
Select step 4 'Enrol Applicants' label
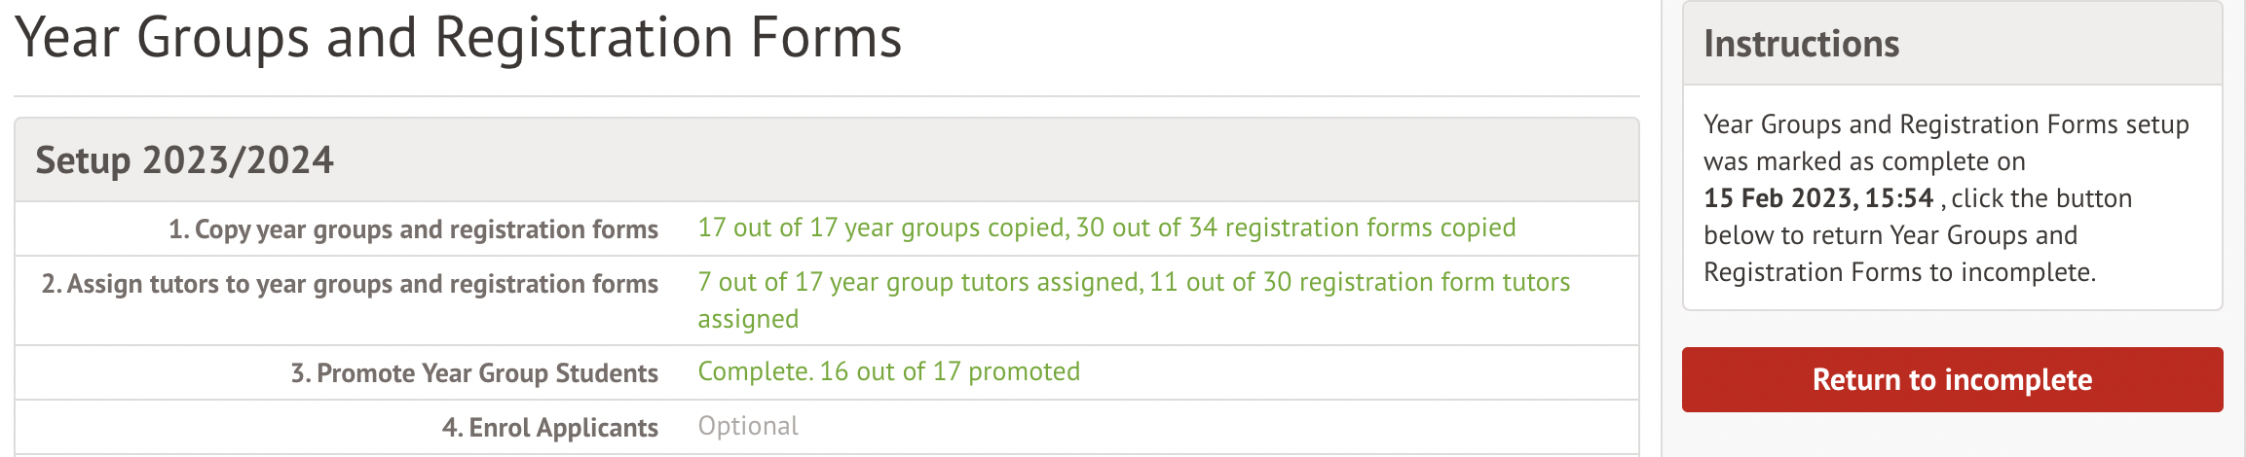pos(549,428)
